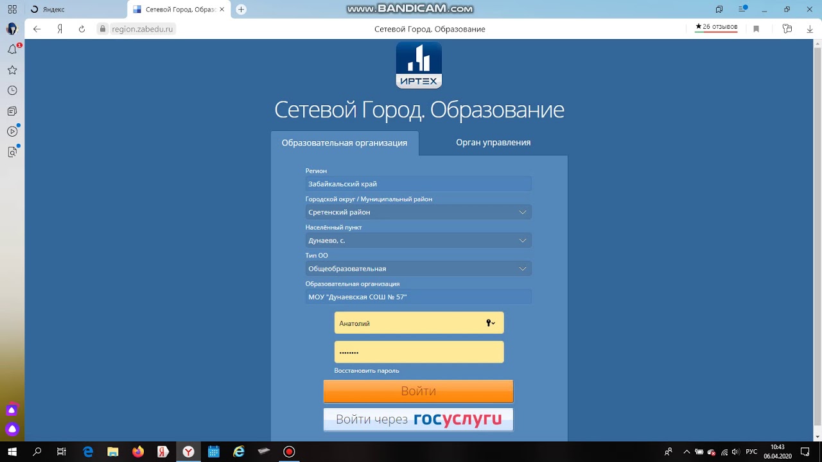The width and height of the screenshot is (822, 462).
Task: Open Windows taskbar search
Action: tap(37, 452)
